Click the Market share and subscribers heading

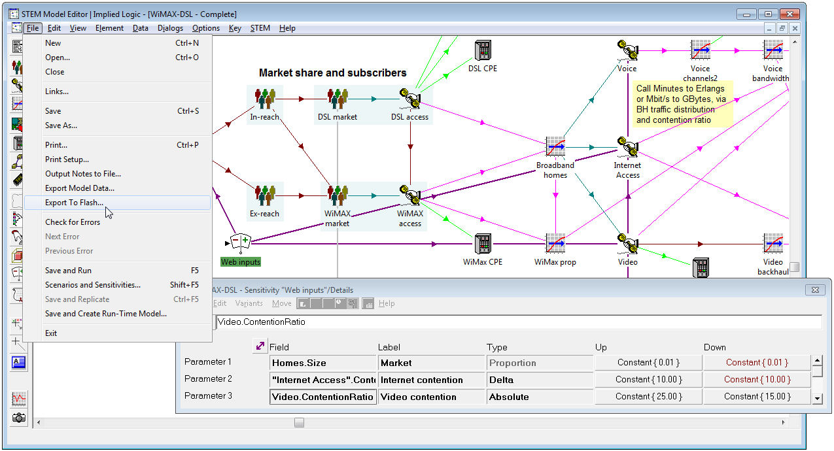coord(333,73)
